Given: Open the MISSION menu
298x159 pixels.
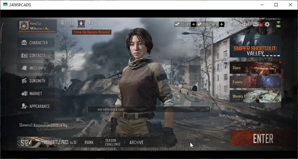Looking at the screenshot, I should pyautogui.click(x=36, y=68).
